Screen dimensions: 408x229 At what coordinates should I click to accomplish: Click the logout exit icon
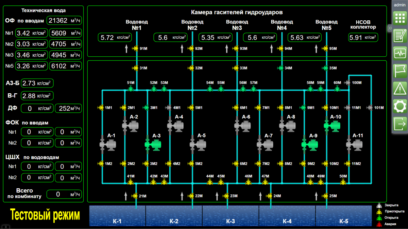[x=400, y=124]
